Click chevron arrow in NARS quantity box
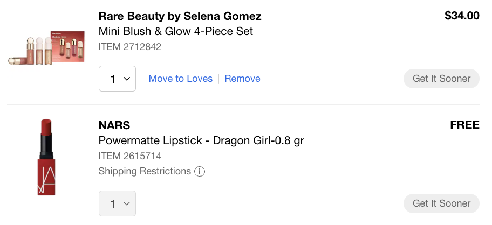492x225 pixels. click(127, 203)
